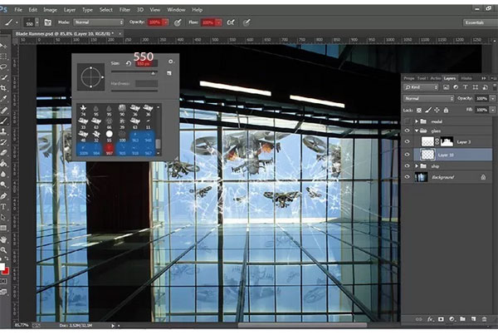Open brush Mode dropdown in options bar
Viewport: 498px width, 335px height.
click(x=99, y=22)
